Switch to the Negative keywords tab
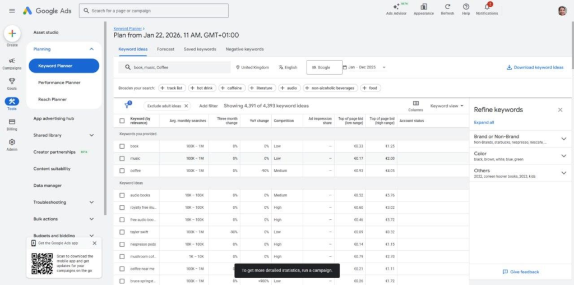This screenshot has height=285, width=574. [x=244, y=49]
